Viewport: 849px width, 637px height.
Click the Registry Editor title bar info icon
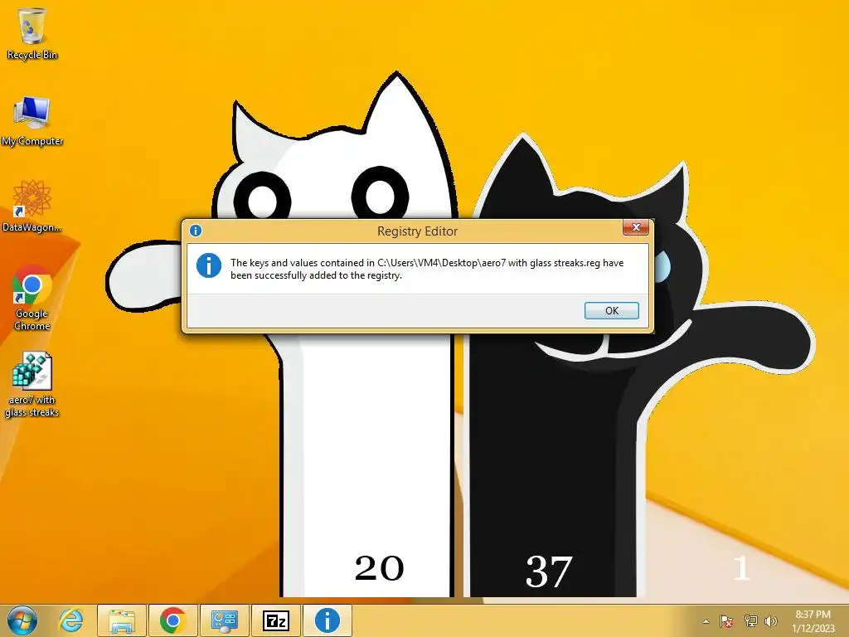click(x=196, y=231)
